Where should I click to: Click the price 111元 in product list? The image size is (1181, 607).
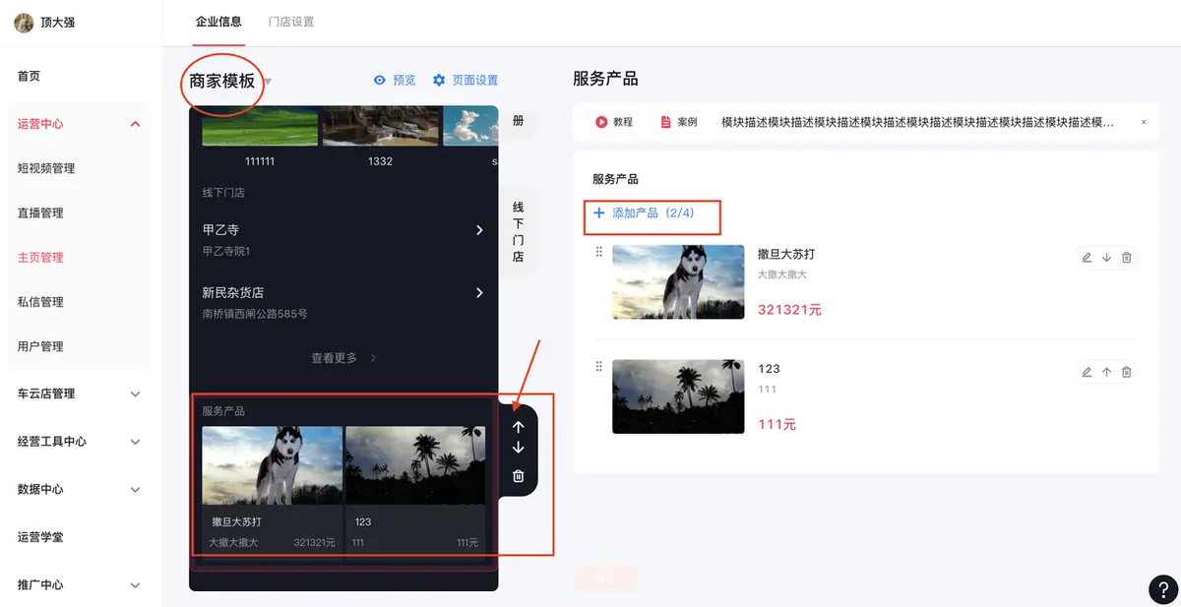777,425
